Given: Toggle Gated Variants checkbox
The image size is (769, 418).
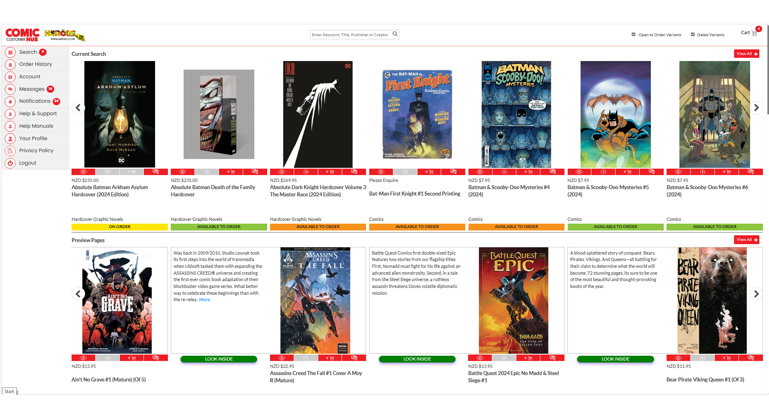Looking at the screenshot, I should 693,35.
